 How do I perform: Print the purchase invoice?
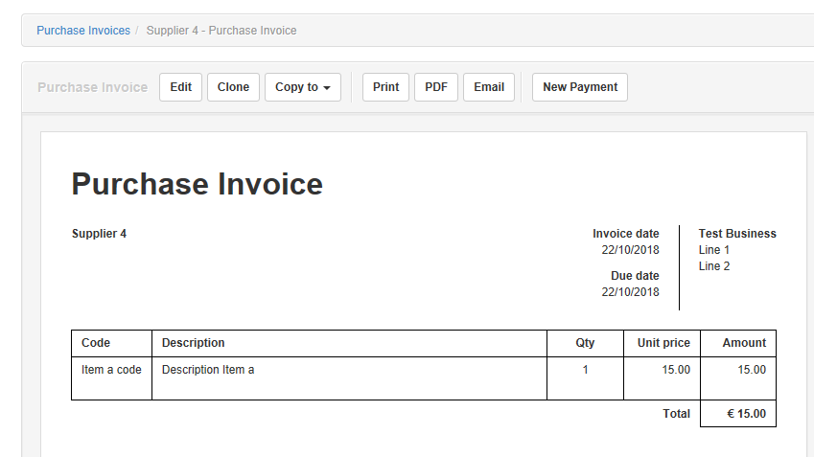coord(385,87)
